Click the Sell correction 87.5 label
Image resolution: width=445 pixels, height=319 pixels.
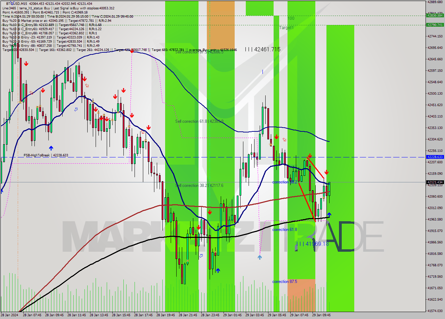199,52
